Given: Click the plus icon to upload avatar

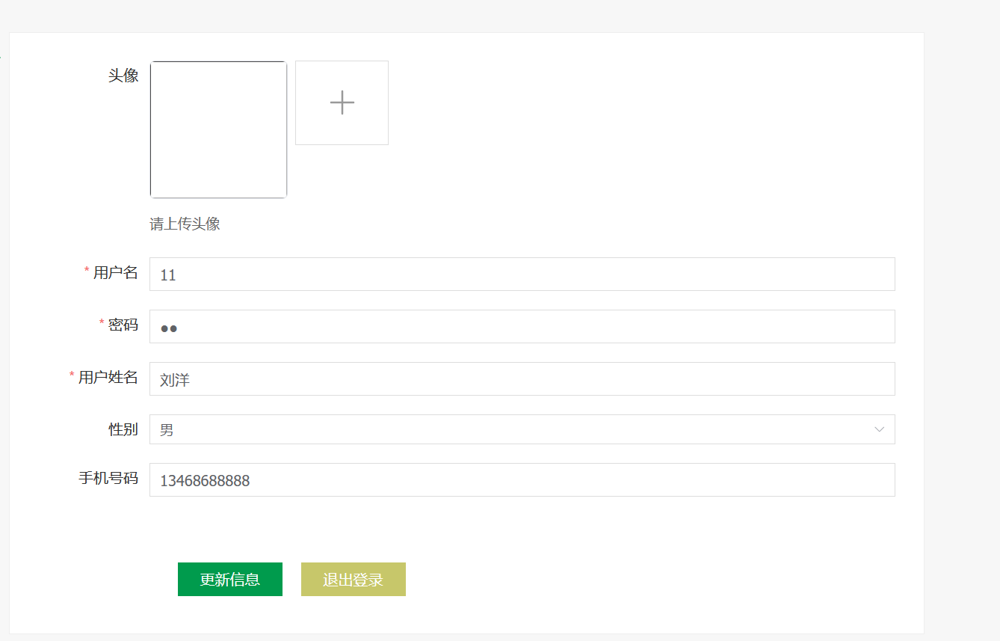Looking at the screenshot, I should point(342,102).
